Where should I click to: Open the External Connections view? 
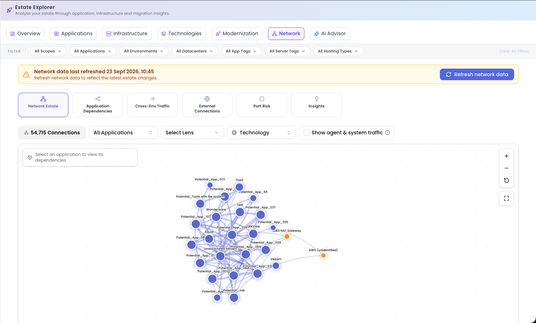[207, 105]
